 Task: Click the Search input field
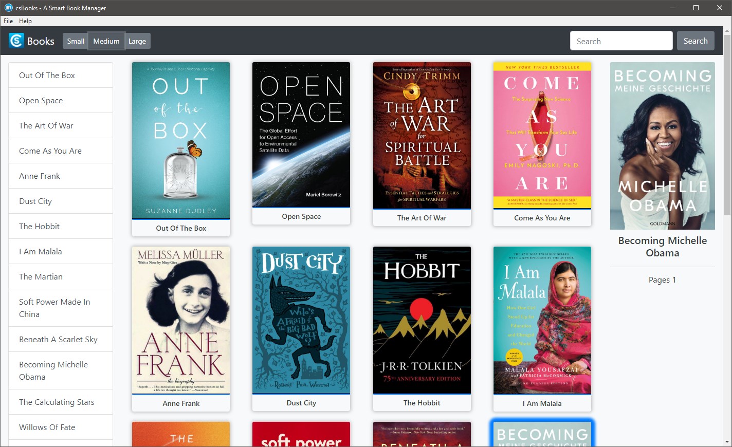coord(621,41)
